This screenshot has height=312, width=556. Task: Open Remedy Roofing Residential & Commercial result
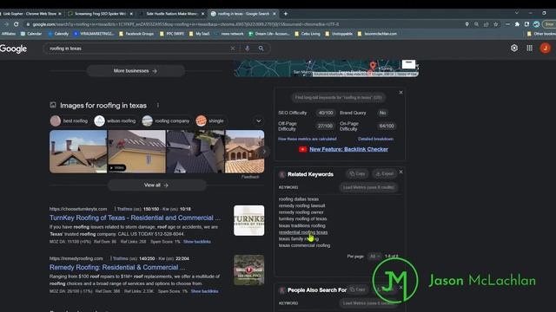[117, 267]
